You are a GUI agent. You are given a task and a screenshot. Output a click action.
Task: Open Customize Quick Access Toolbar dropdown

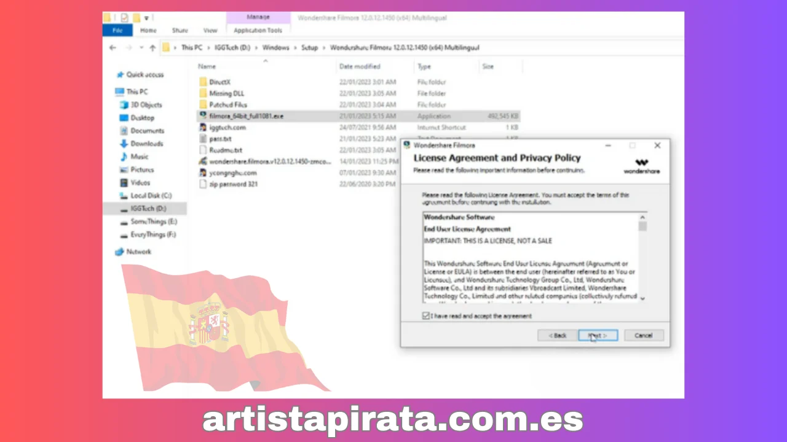pos(148,18)
